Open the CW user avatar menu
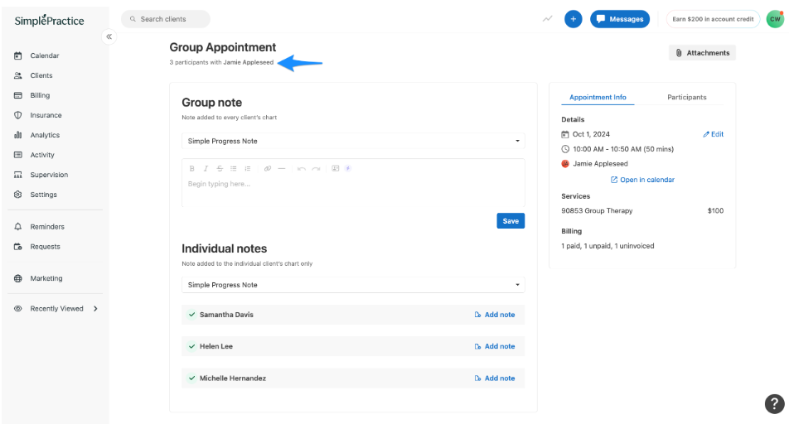 tap(774, 19)
